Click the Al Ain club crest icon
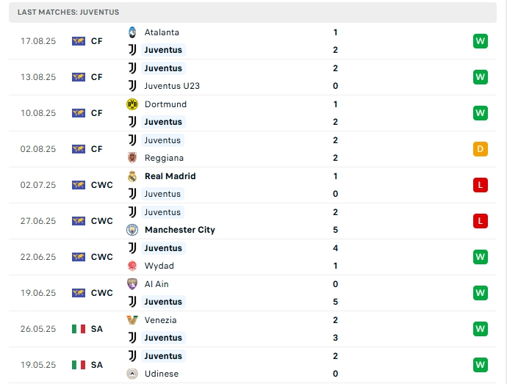 [132, 284]
